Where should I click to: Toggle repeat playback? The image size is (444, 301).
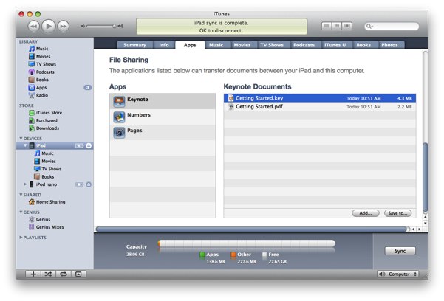pyautogui.click(x=64, y=274)
